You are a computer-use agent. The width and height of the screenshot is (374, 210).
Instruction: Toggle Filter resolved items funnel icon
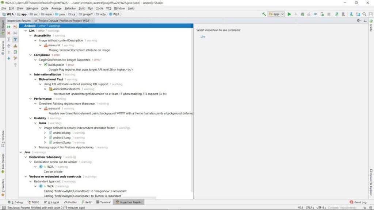[x=15, y=39]
